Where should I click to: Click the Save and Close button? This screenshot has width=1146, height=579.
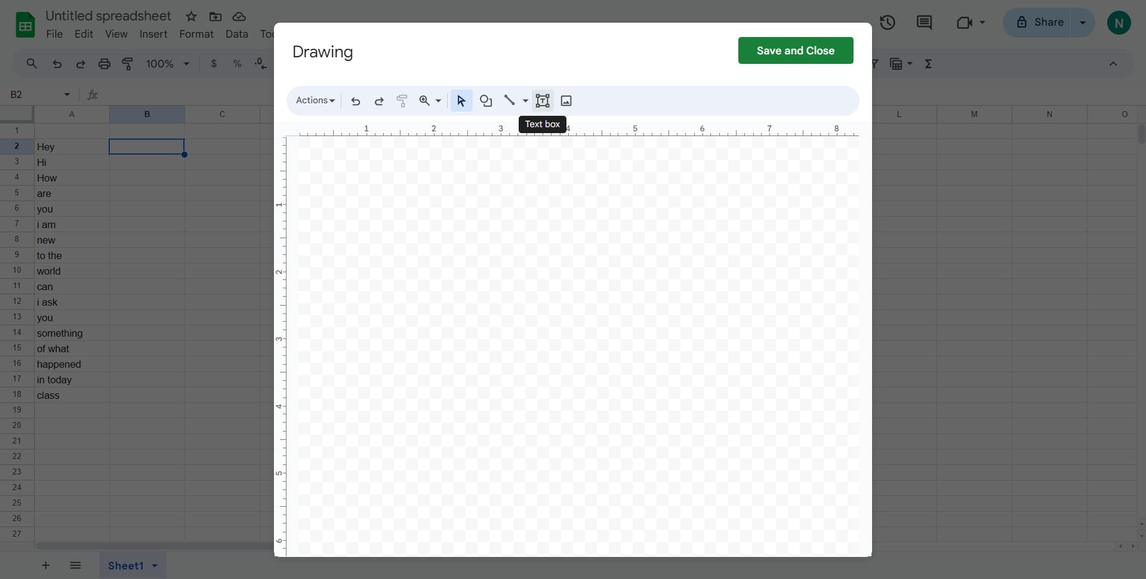(x=795, y=51)
